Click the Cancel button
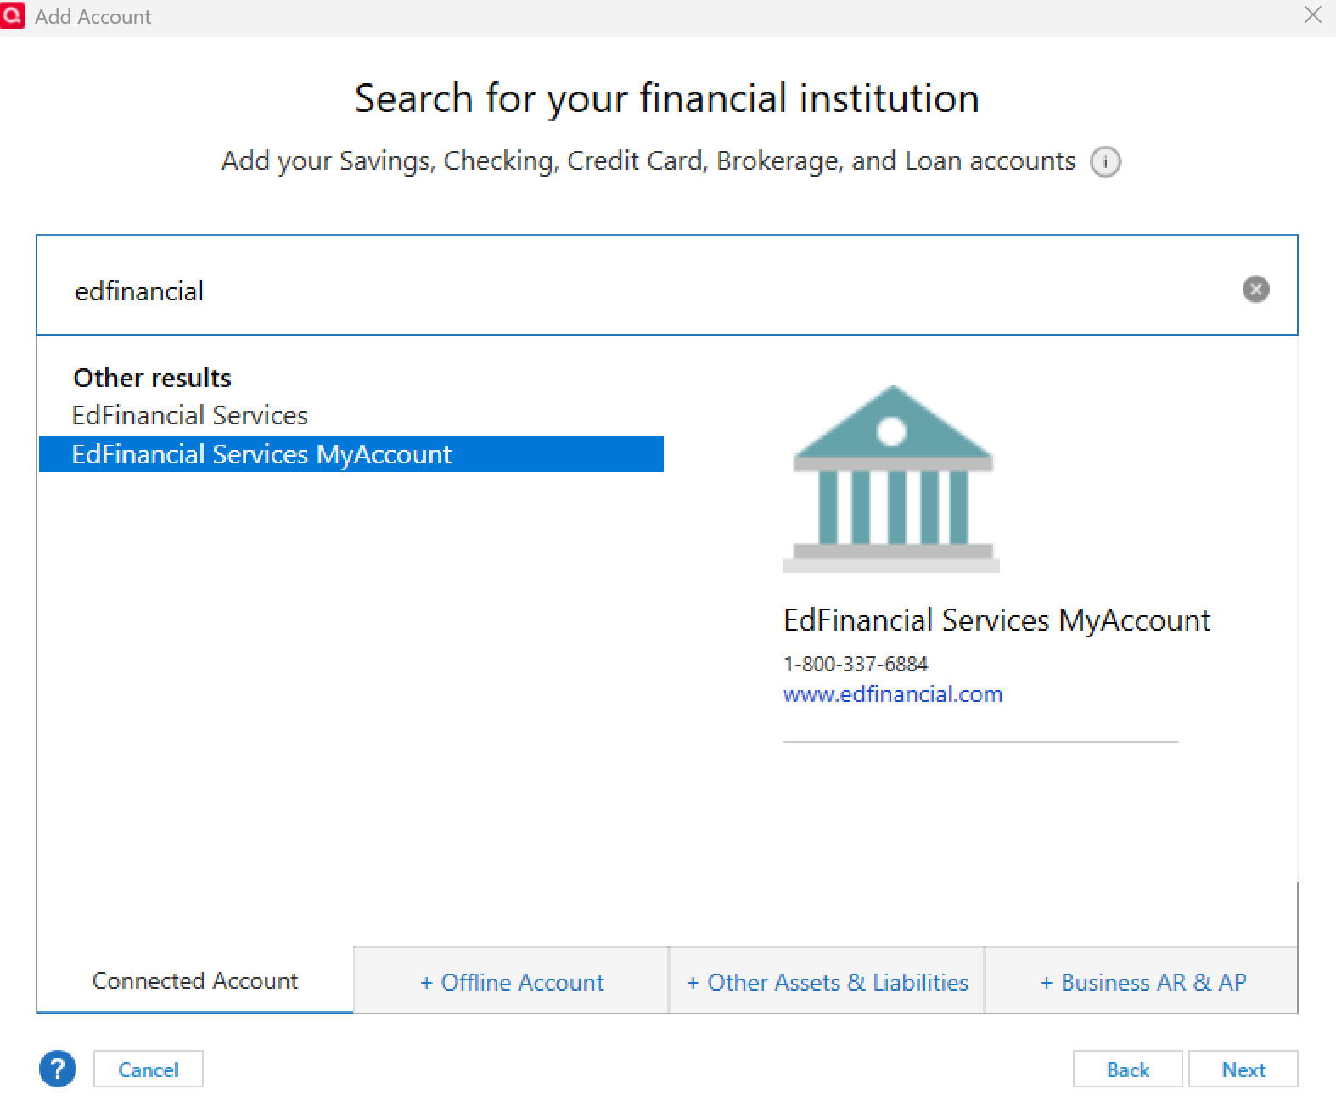1336x1117 pixels. pyautogui.click(x=149, y=1069)
